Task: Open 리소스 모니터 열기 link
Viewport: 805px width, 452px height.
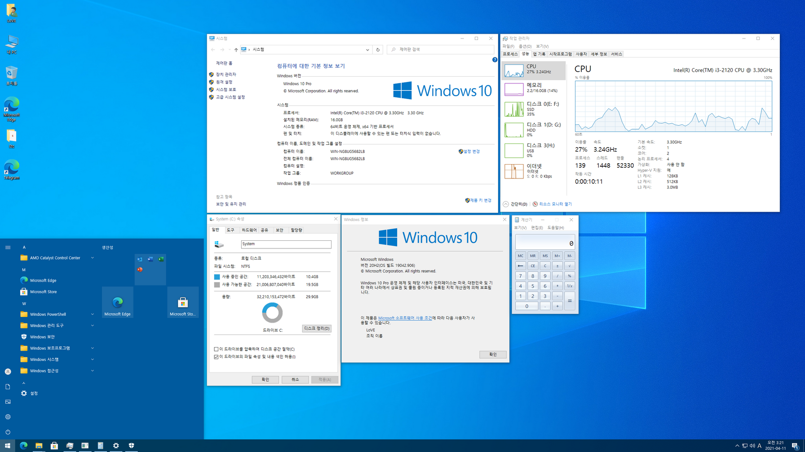Action: click(x=555, y=204)
